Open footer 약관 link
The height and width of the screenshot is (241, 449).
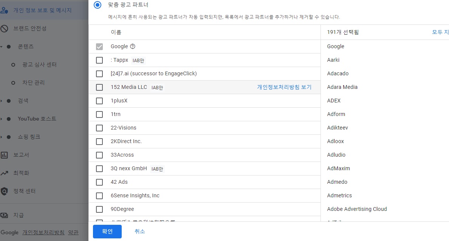click(x=73, y=232)
